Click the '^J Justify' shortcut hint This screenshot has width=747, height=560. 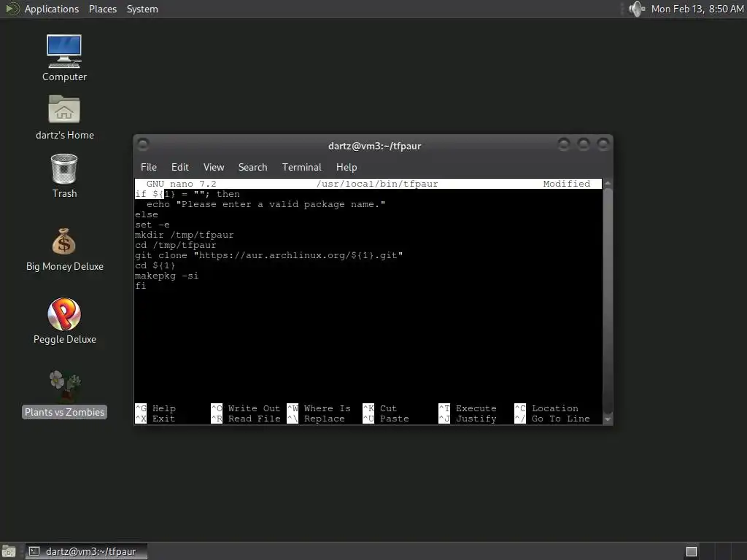[x=468, y=419]
